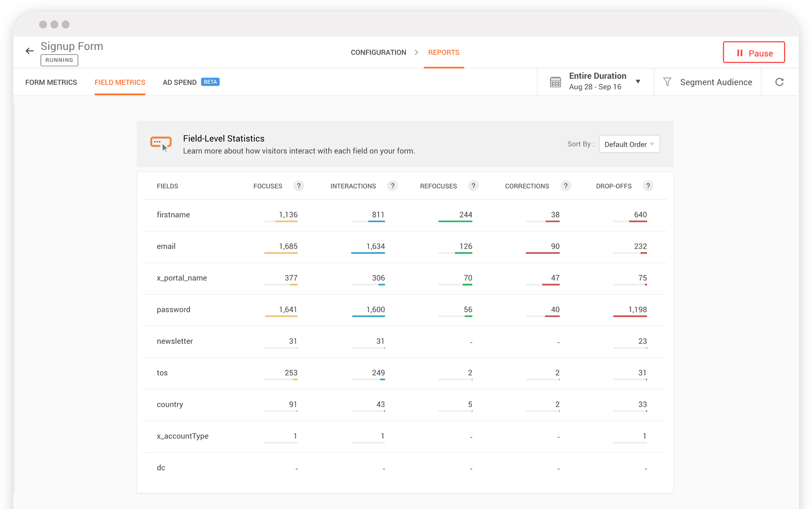
Task: Expand the Entire Duration chevron arrow
Action: [641, 81]
